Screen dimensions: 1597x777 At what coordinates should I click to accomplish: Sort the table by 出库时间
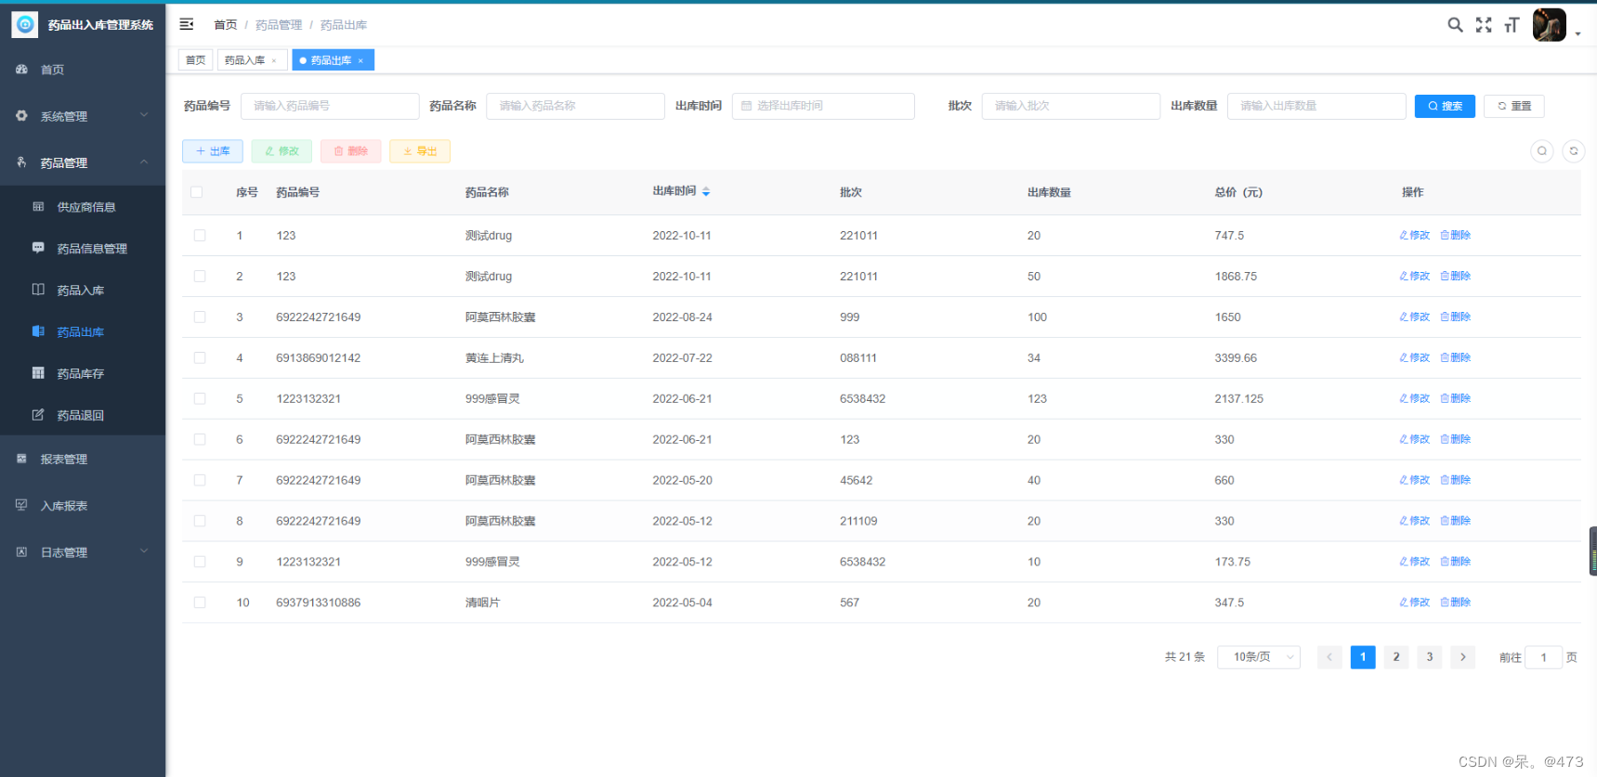[706, 191]
